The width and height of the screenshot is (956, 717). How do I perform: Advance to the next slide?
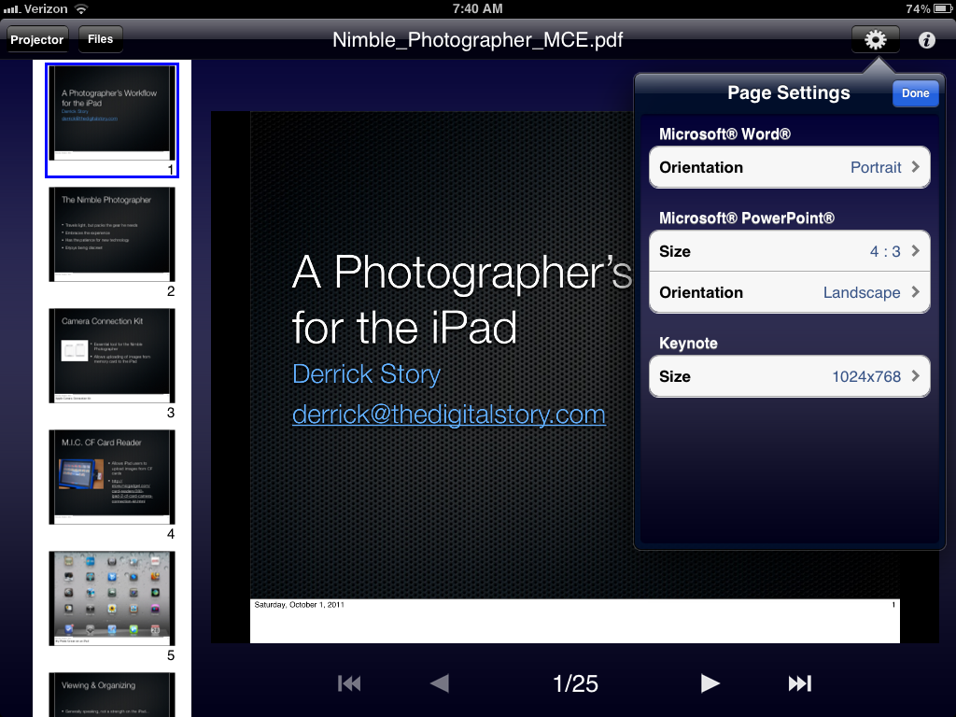point(710,683)
